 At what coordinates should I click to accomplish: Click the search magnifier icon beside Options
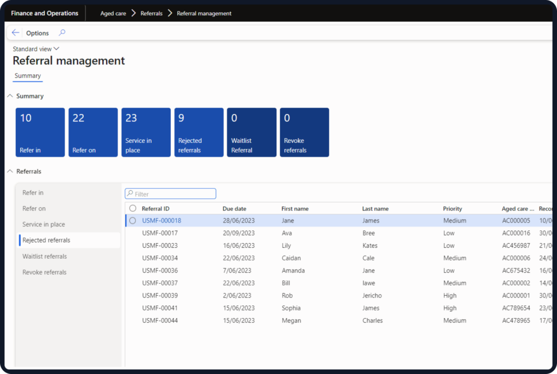(62, 33)
